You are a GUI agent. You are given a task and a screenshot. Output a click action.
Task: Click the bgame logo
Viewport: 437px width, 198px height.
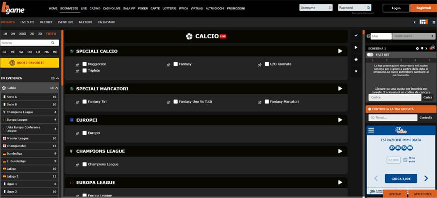coord(13,9)
